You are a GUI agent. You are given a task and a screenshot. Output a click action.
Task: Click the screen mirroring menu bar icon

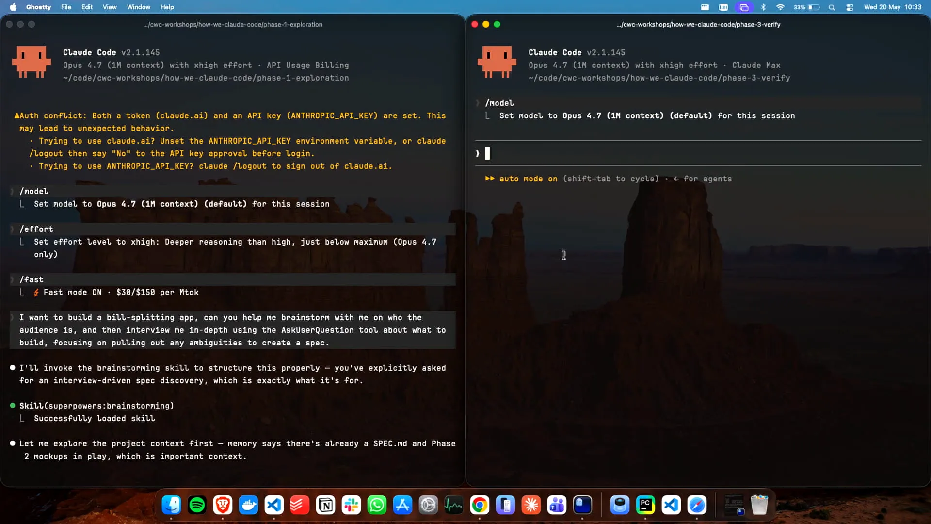coord(744,7)
